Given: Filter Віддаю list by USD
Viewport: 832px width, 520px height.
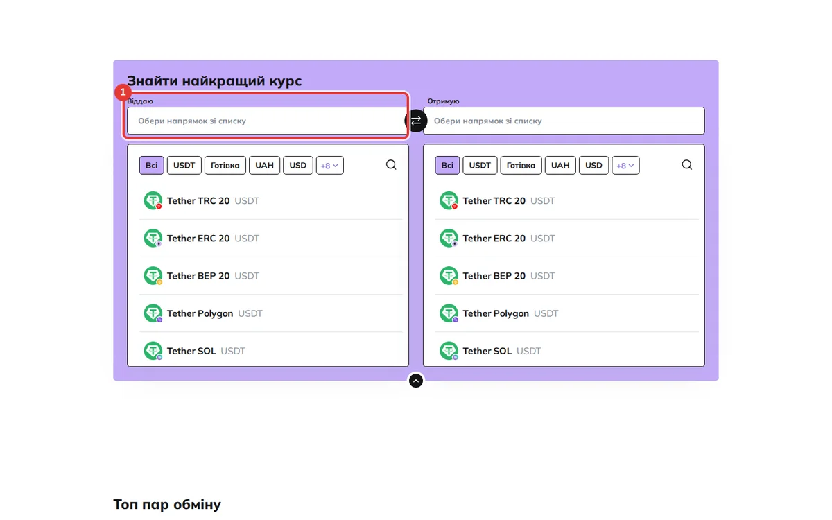Looking at the screenshot, I should tap(298, 166).
